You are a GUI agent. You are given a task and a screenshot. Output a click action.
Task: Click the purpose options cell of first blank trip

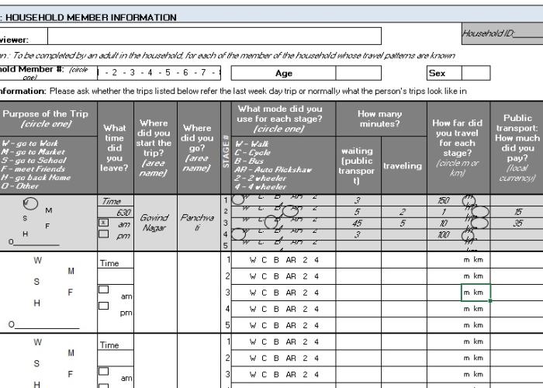[48, 293]
